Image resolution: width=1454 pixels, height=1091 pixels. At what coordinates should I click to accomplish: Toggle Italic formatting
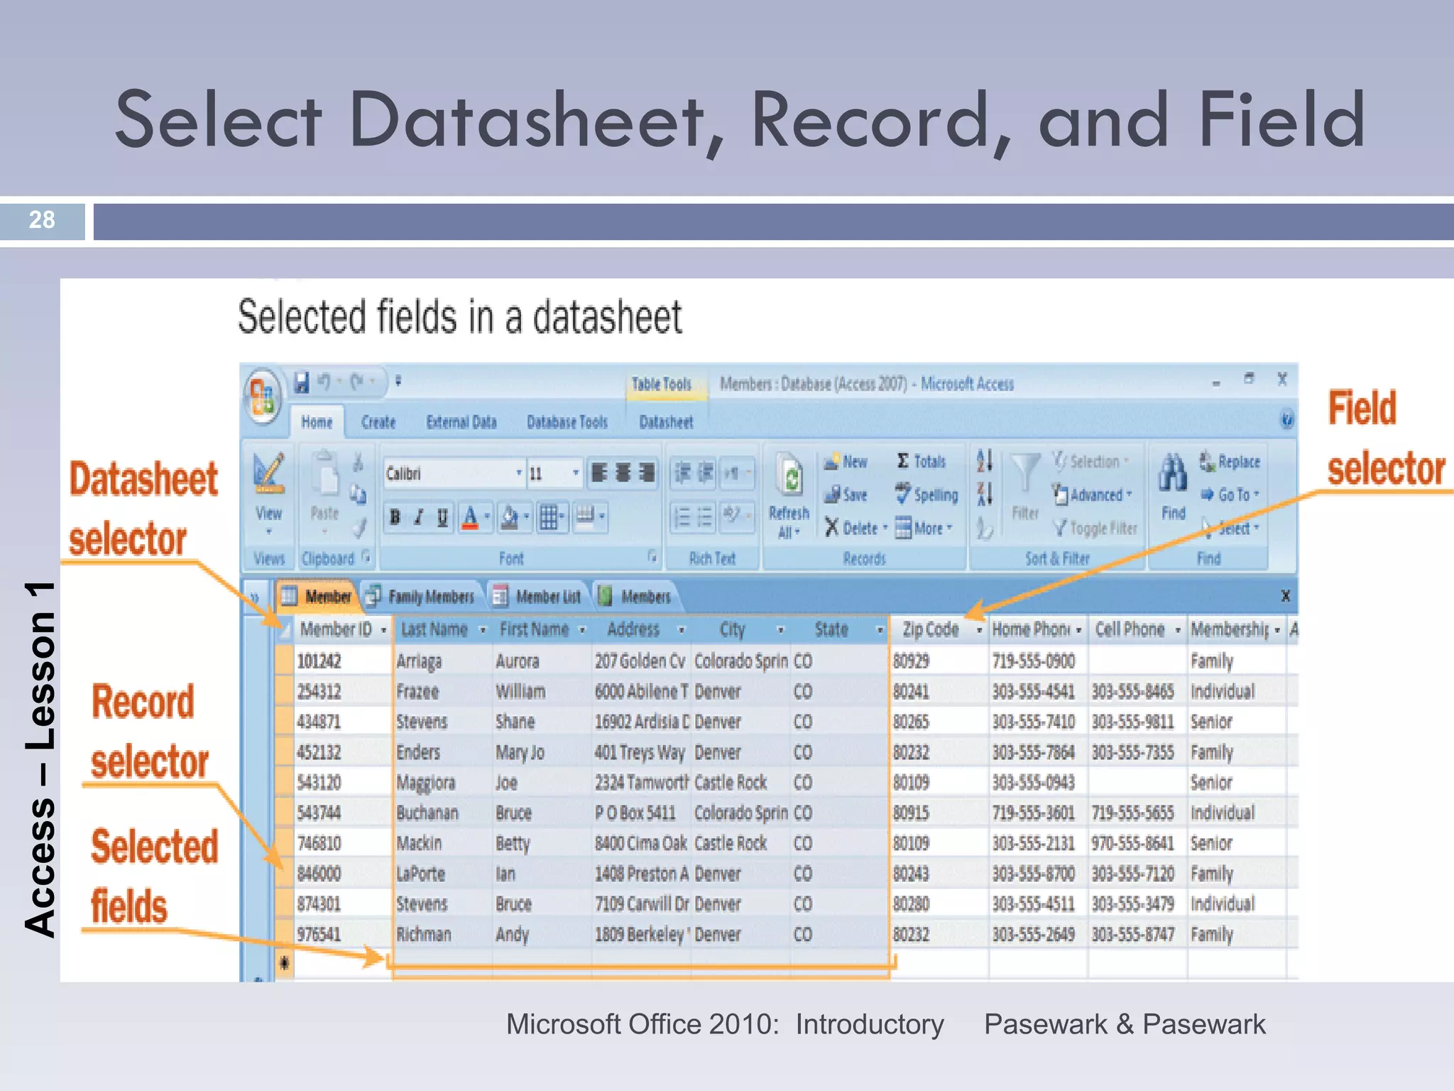click(419, 517)
